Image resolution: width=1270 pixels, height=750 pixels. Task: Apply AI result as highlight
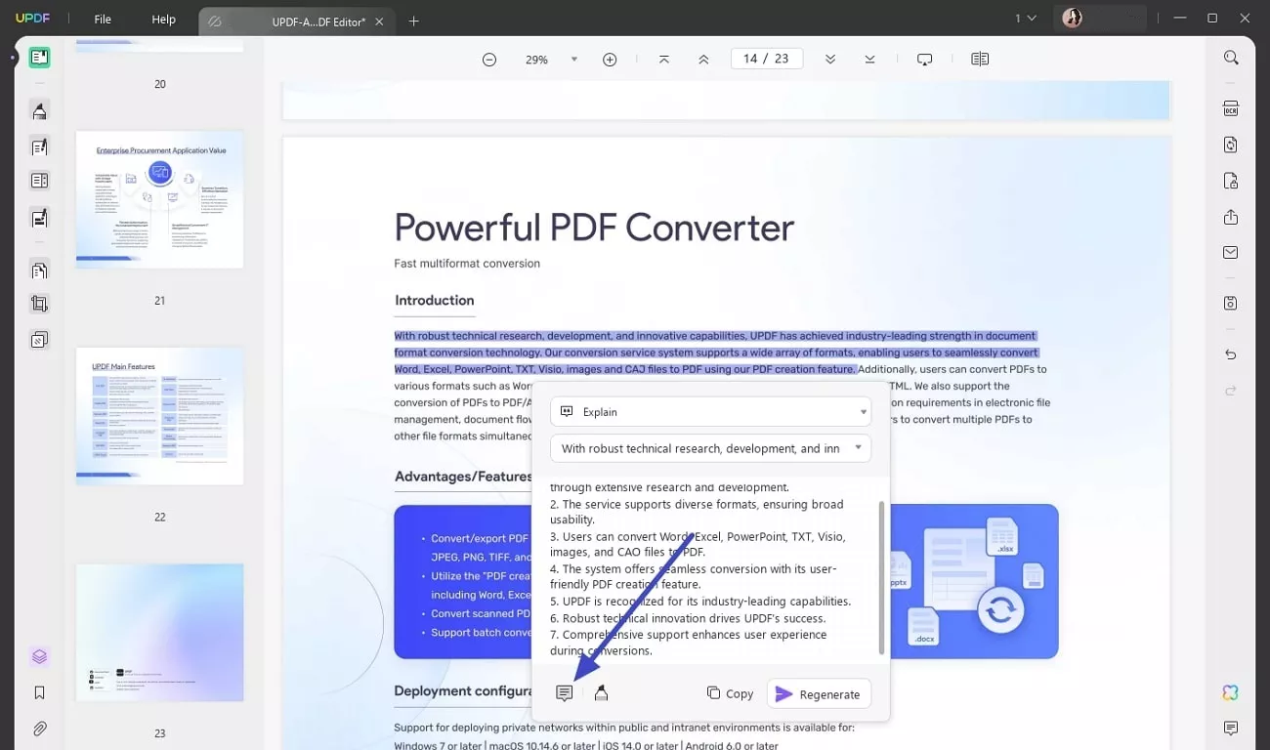(x=601, y=693)
